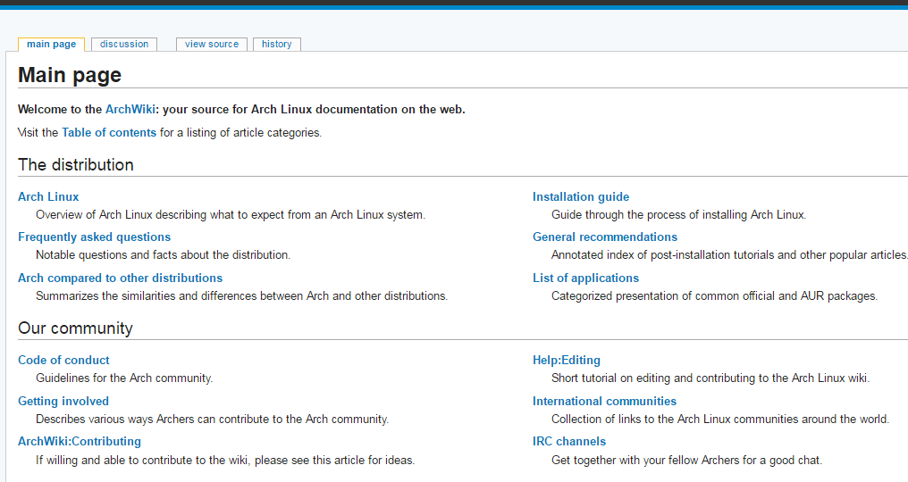Click text 'Guide through the process of installing'
908x482 pixels.
pos(649,215)
